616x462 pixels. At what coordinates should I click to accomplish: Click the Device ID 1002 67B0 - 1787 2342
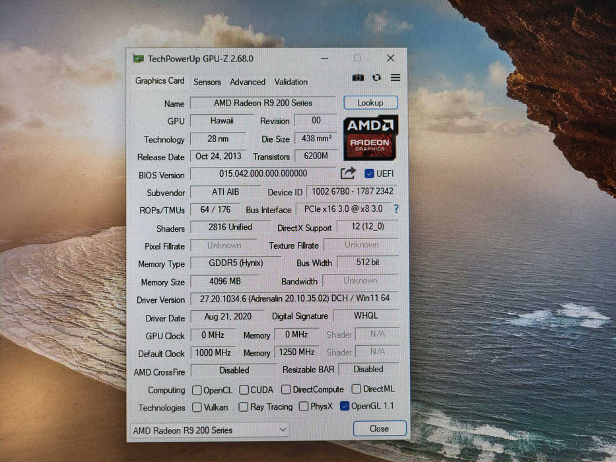352,191
